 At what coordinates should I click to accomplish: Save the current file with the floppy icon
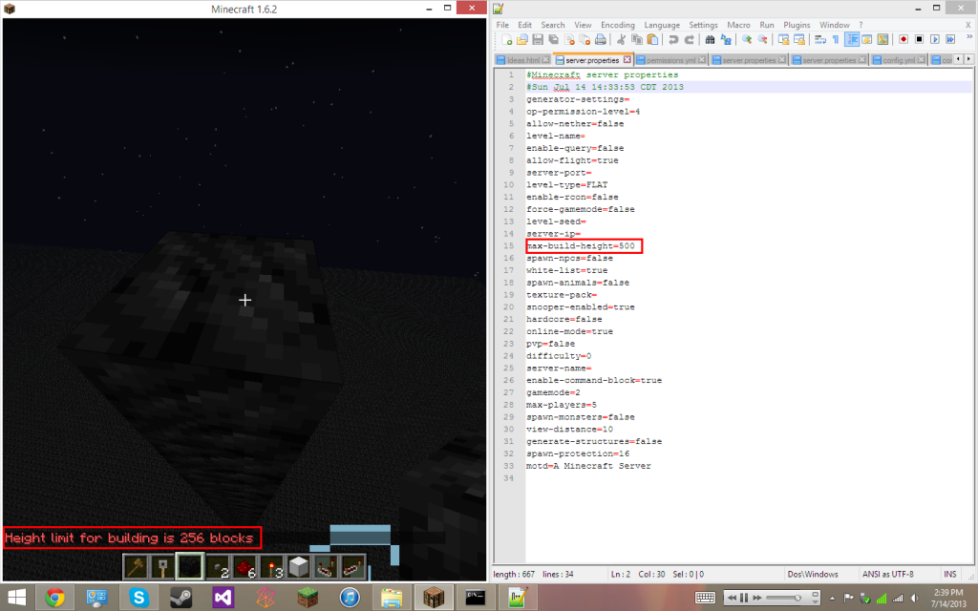pos(538,40)
